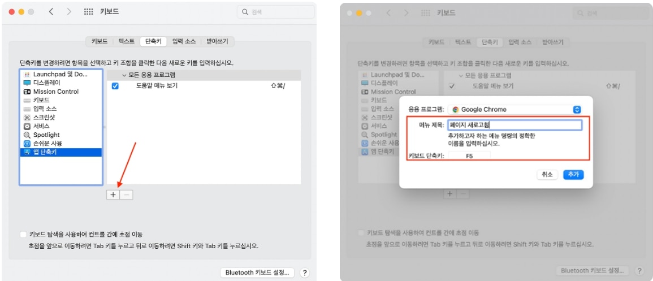Click the plus button to add a shortcut in the undimmed window
The image size is (653, 281).
113,194
